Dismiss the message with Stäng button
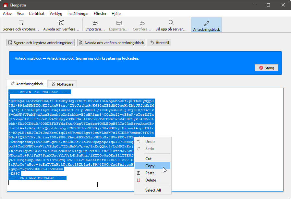The width and height of the screenshot is (291, 199). [266, 68]
